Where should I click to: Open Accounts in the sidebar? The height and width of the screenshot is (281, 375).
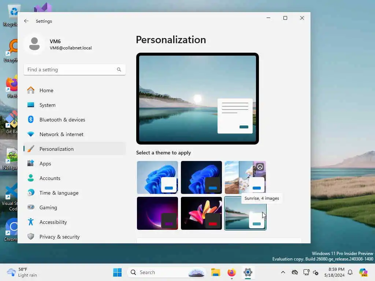(75, 178)
